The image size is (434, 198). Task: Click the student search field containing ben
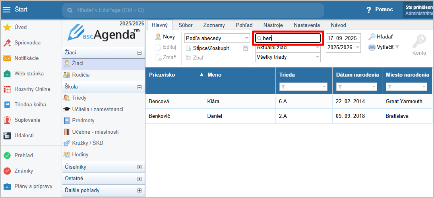(288, 38)
